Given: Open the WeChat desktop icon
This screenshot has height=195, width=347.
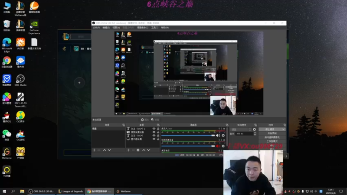Looking at the screenshot, I should coord(7,135).
